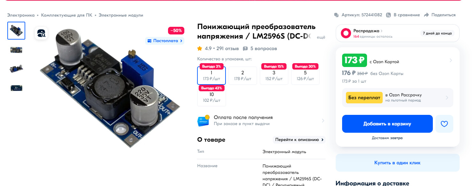Open Ozon Card price details chevron
This screenshot has height=186, width=475.
click(451, 60)
